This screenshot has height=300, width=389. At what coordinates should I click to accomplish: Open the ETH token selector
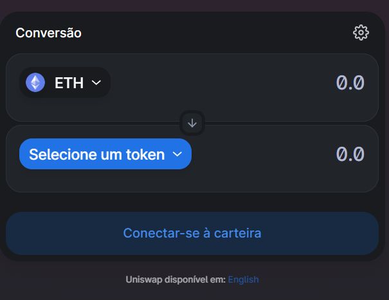[65, 82]
